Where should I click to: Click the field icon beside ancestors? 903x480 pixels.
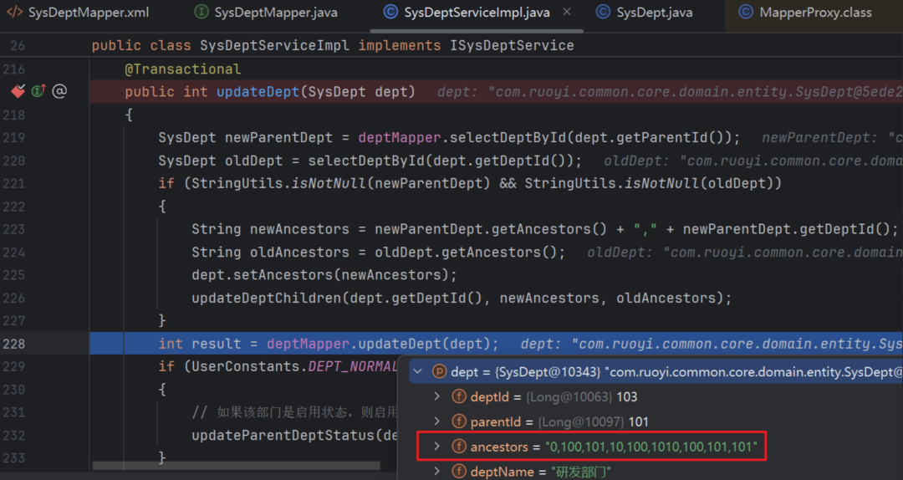[x=459, y=447]
